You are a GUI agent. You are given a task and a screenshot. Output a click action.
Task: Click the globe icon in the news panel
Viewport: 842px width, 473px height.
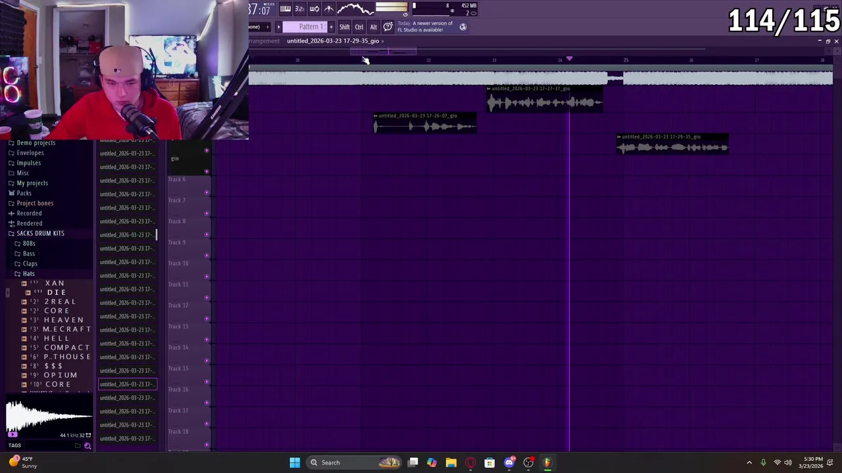(x=463, y=27)
